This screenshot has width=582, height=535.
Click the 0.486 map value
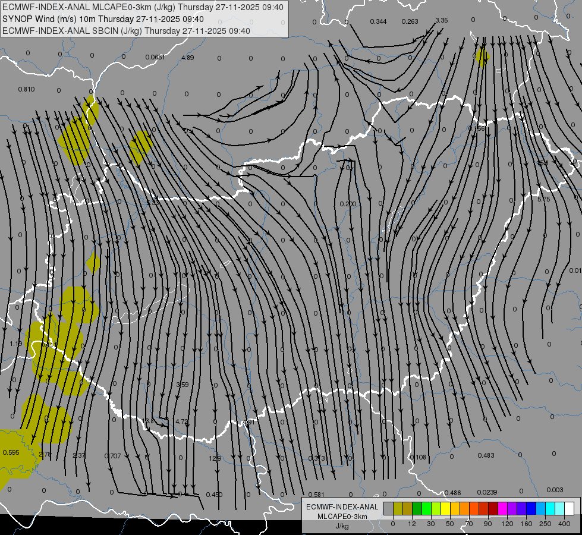[x=452, y=493]
